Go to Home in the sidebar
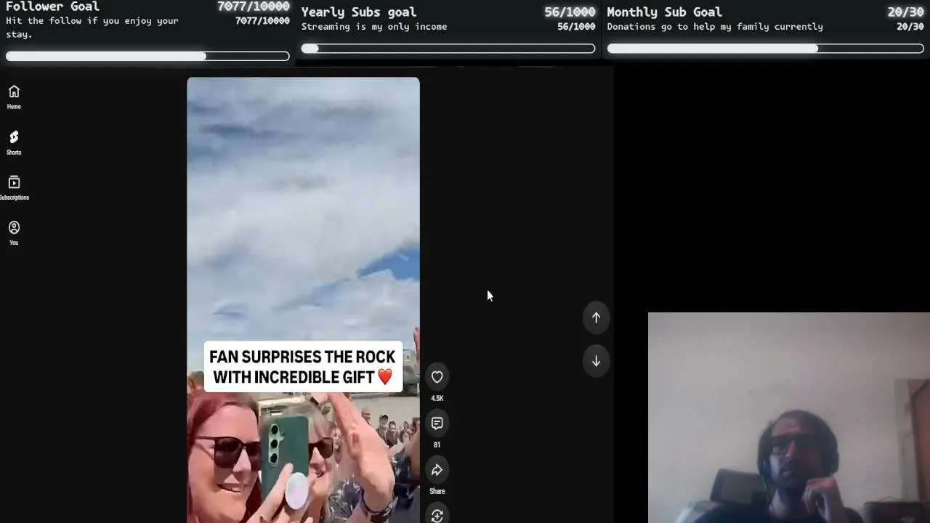930x523 pixels. [x=14, y=97]
